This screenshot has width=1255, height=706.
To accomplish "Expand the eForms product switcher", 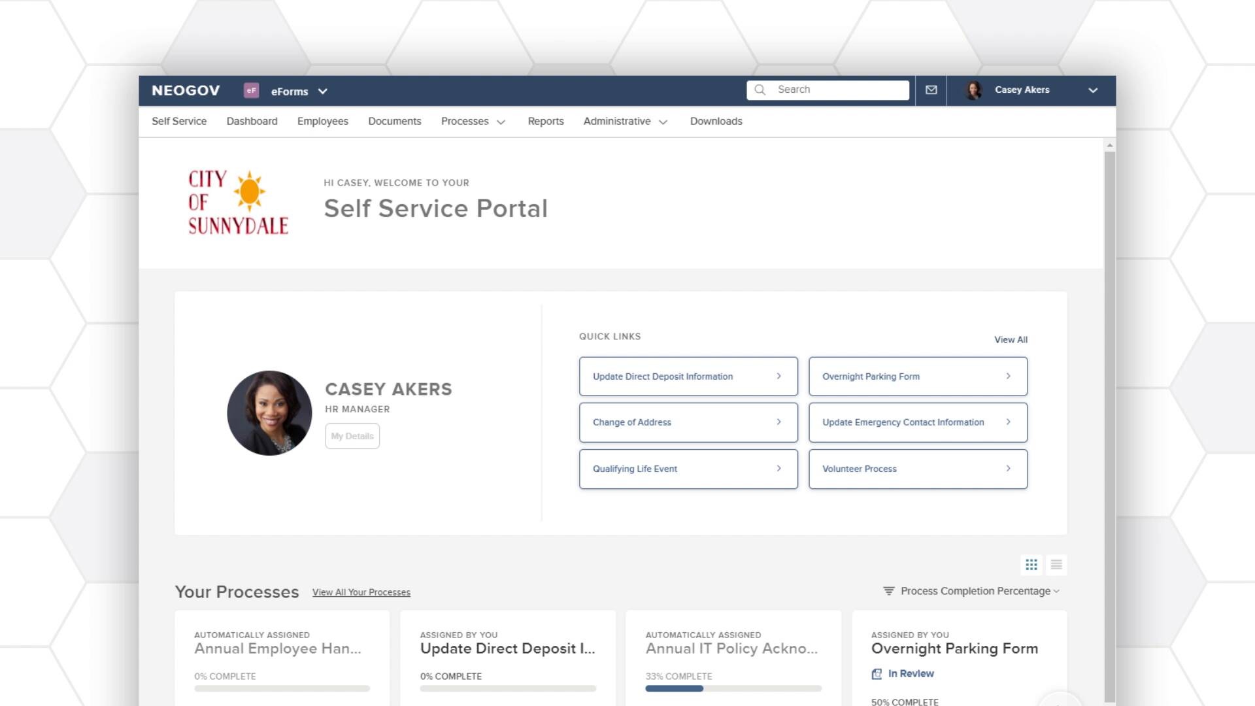I will [322, 92].
